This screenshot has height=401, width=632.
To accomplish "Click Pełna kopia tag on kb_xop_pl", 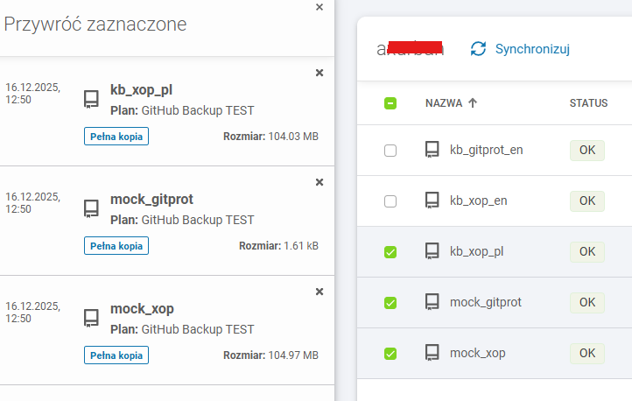I will coord(116,137).
